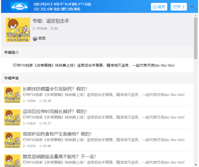Click play icon next to 14284
The image size is (199, 167).
[24, 101]
